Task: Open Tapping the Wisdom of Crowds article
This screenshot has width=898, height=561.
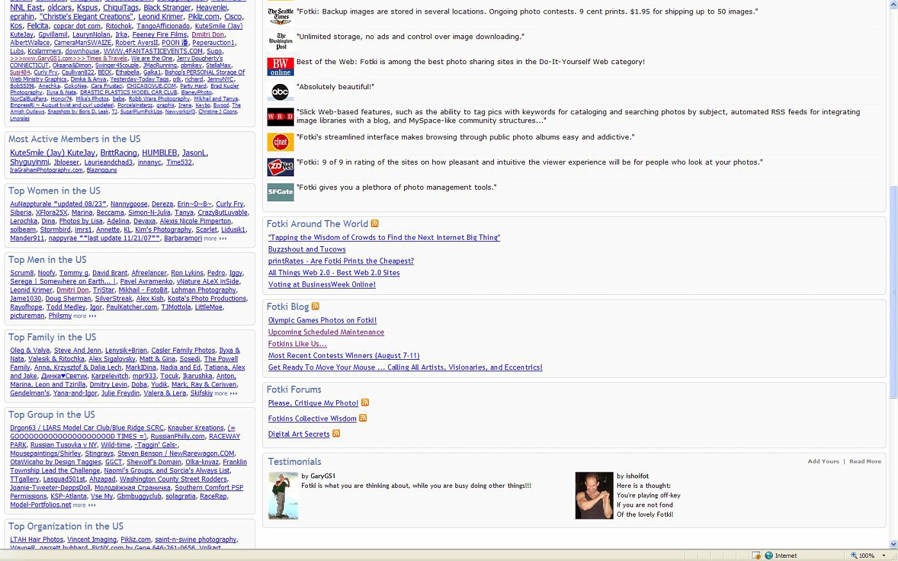Action: [x=384, y=238]
